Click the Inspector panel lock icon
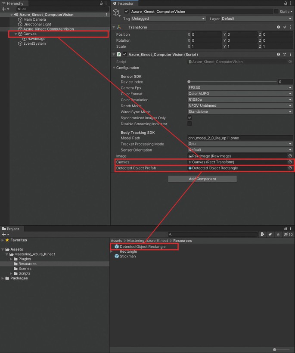Viewport: 295px width, 353px height. coord(285,3)
